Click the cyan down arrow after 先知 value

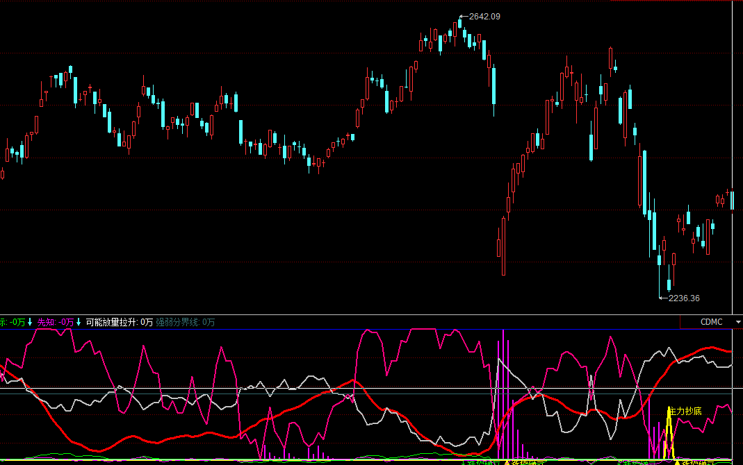coord(79,322)
